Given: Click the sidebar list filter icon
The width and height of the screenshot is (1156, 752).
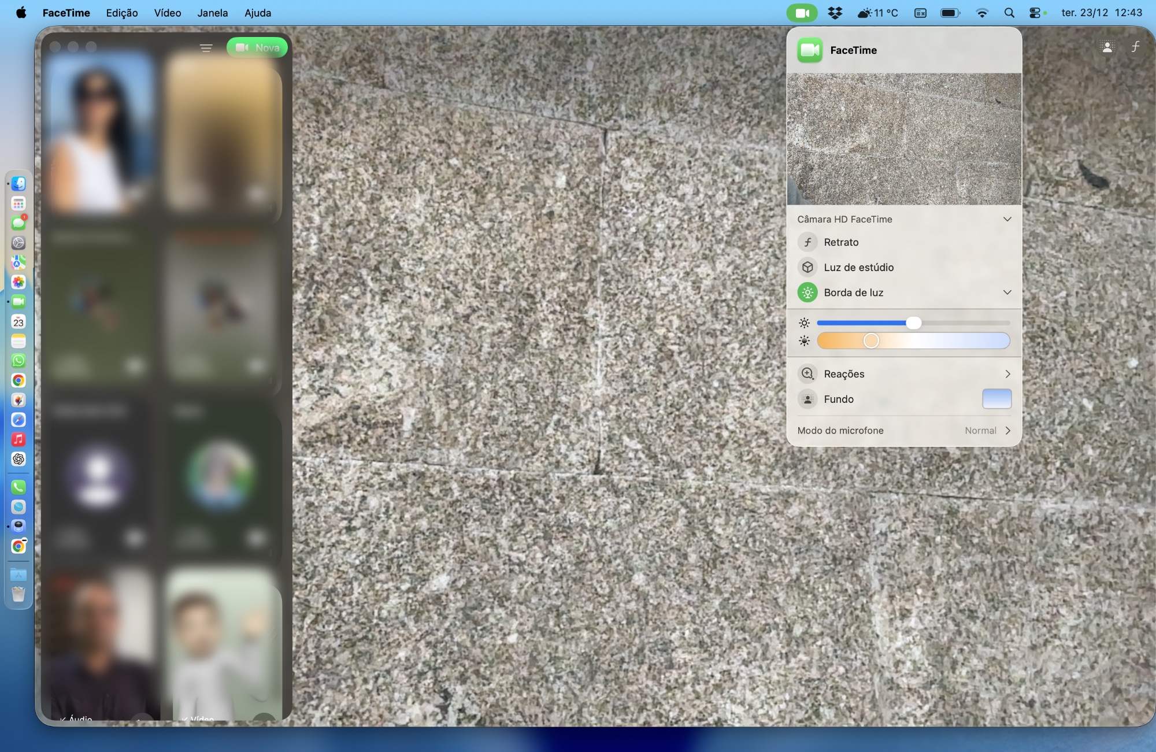Looking at the screenshot, I should pos(206,48).
